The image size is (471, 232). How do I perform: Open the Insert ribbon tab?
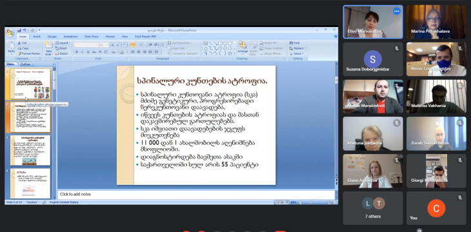(x=37, y=37)
